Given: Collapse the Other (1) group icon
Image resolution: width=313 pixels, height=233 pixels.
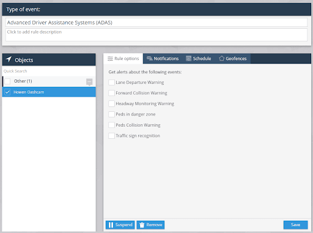Looking at the screenshot, I should pos(89,82).
